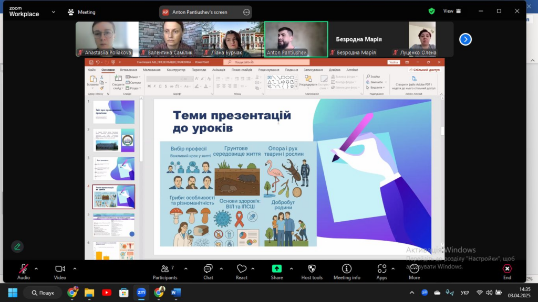Switch to the Переходи ribbon tab
This screenshot has width=538, height=302.
[x=199, y=70]
